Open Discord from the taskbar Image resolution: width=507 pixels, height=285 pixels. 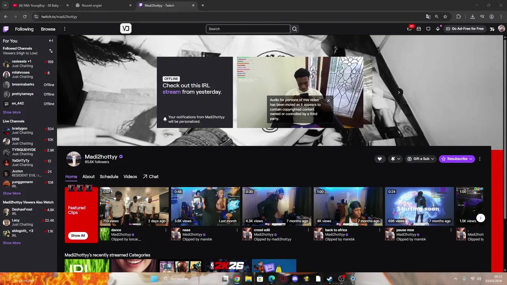pos(295,279)
